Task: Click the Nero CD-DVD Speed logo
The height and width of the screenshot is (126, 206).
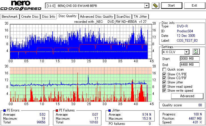Action: point(21,5)
